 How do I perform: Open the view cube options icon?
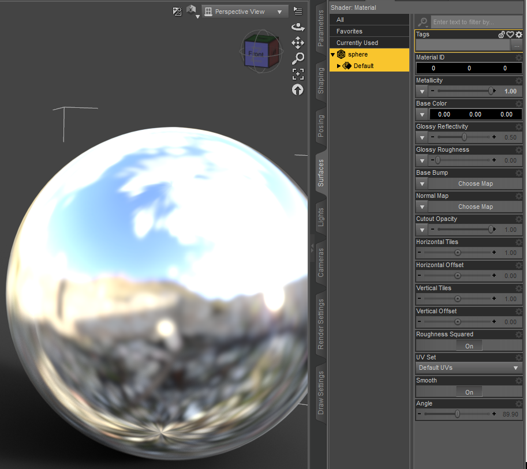(193, 12)
